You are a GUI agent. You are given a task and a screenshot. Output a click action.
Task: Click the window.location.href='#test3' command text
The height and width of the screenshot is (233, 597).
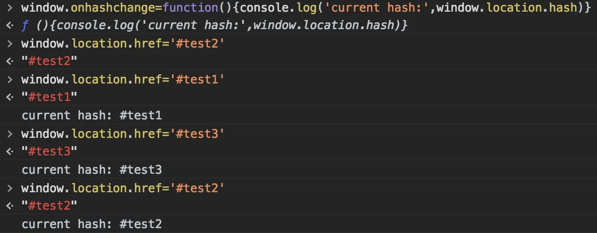point(123,133)
